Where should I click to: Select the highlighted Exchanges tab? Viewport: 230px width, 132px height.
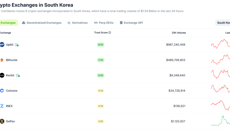click(8, 23)
